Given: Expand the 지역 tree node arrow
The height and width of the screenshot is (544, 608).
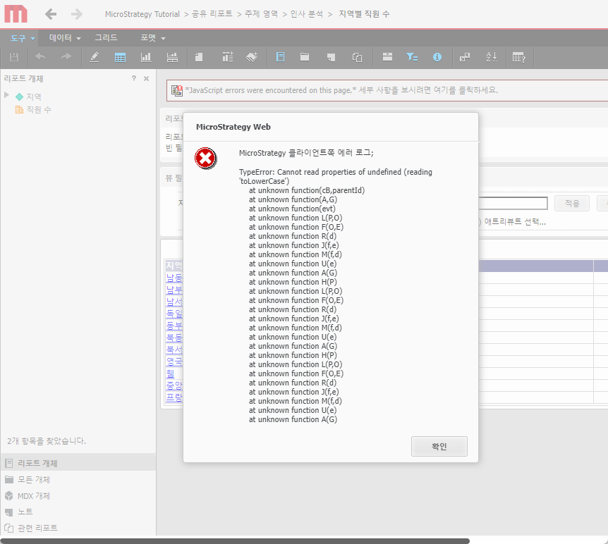Looking at the screenshot, I should (x=6, y=95).
